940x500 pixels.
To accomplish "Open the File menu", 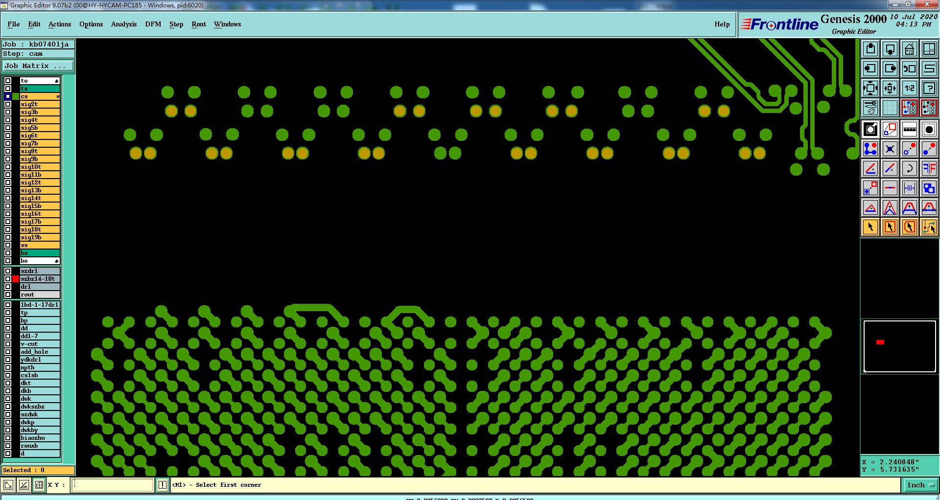I will tap(14, 24).
